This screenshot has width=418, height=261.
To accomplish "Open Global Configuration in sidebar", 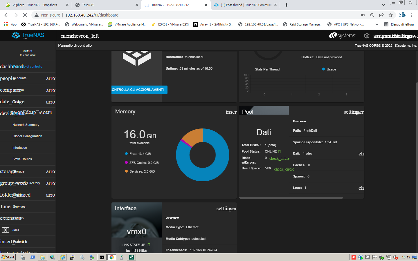I will 27,136.
